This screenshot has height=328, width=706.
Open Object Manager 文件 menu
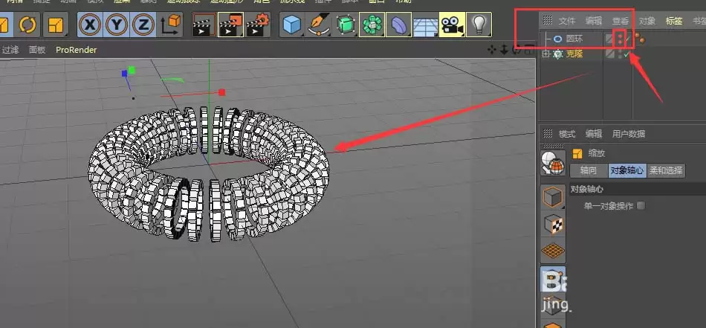coord(567,21)
